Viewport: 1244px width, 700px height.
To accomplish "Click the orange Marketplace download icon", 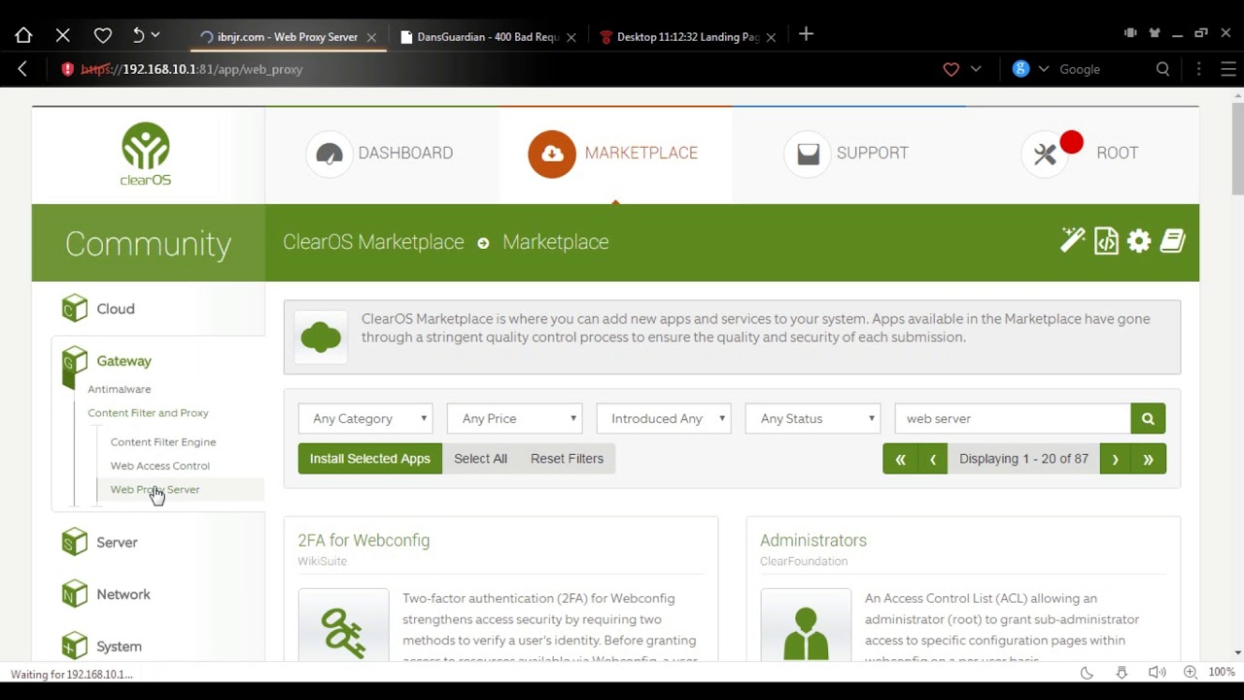I will [x=552, y=154].
